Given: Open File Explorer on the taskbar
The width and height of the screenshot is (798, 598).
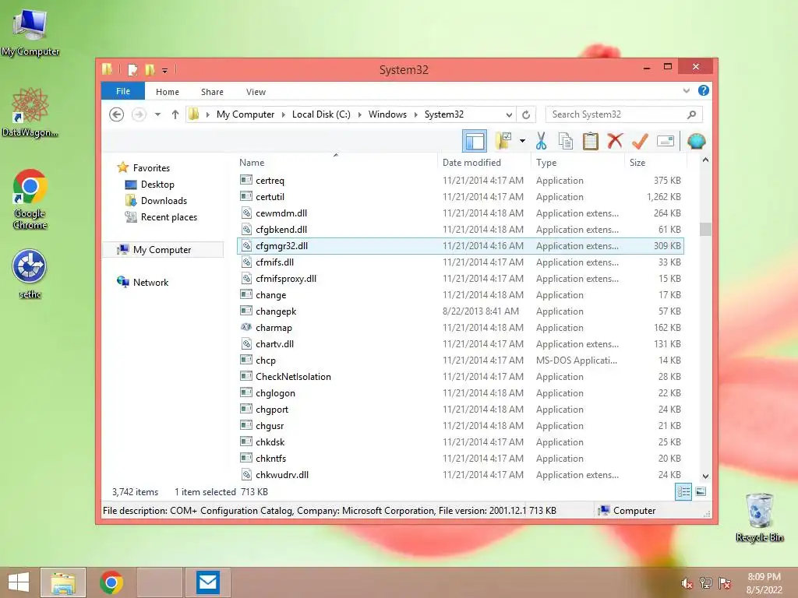Looking at the screenshot, I should pos(63,582).
